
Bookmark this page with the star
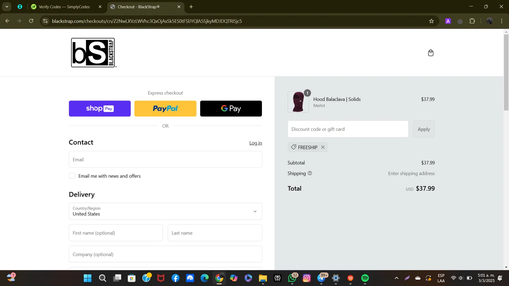click(x=431, y=21)
